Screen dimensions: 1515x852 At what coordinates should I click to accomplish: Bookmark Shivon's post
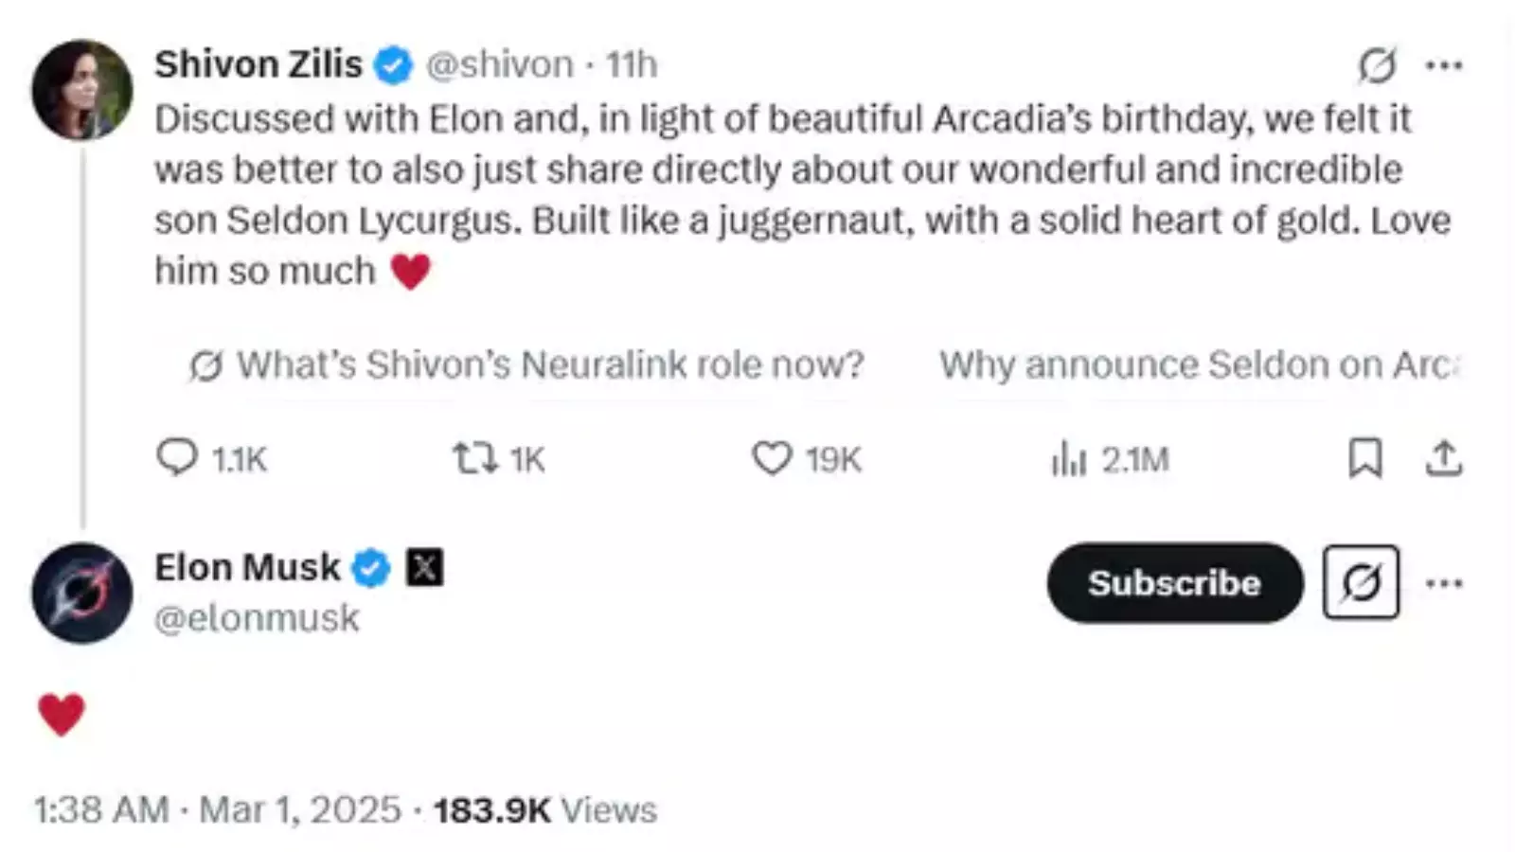(x=1365, y=459)
